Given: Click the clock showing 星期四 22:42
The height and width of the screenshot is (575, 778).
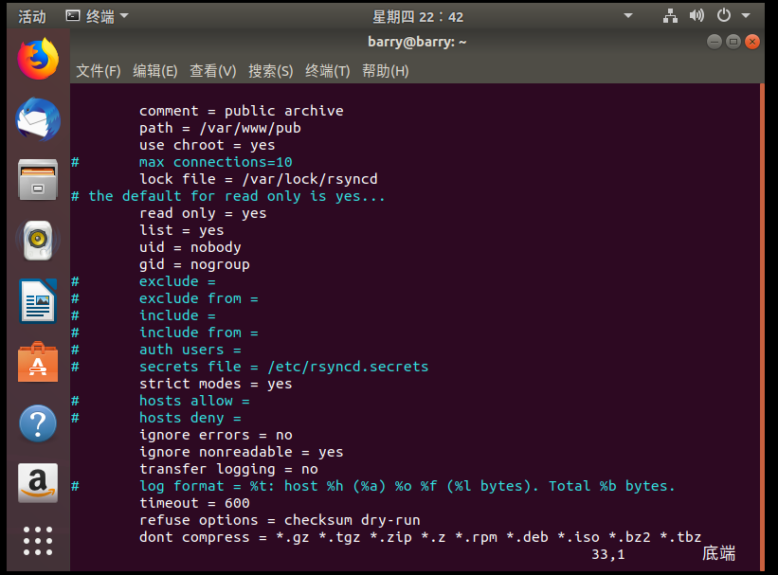Looking at the screenshot, I should 418,16.
